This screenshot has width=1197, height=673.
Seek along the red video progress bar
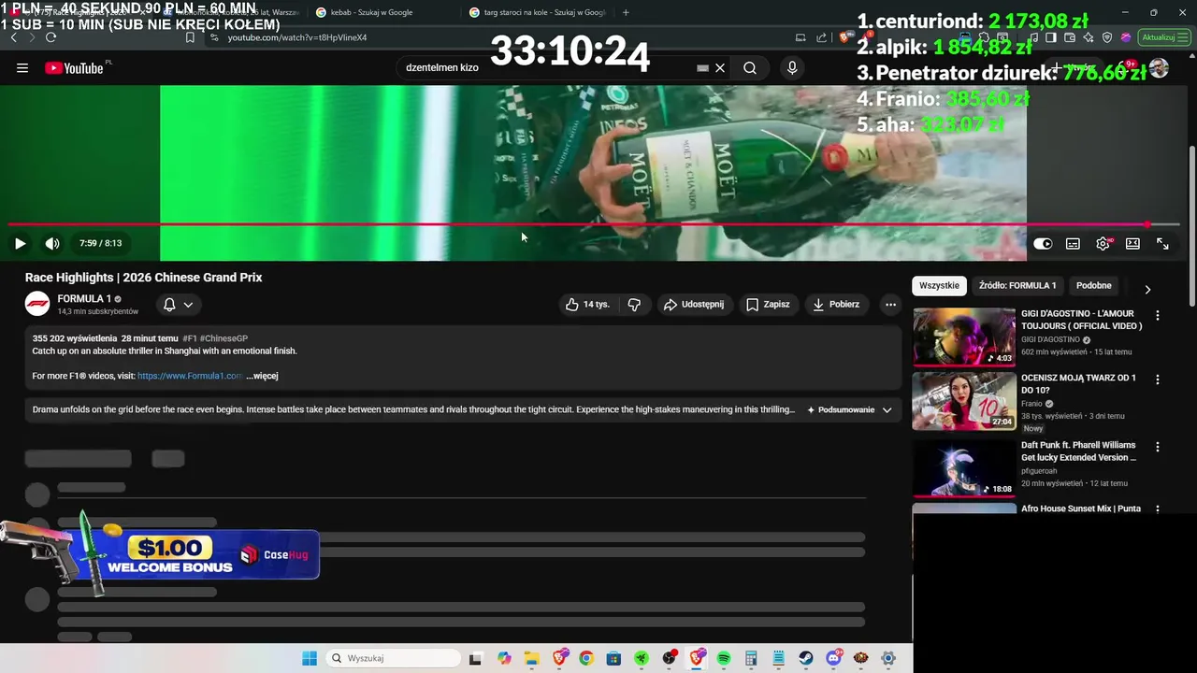tap(594, 224)
